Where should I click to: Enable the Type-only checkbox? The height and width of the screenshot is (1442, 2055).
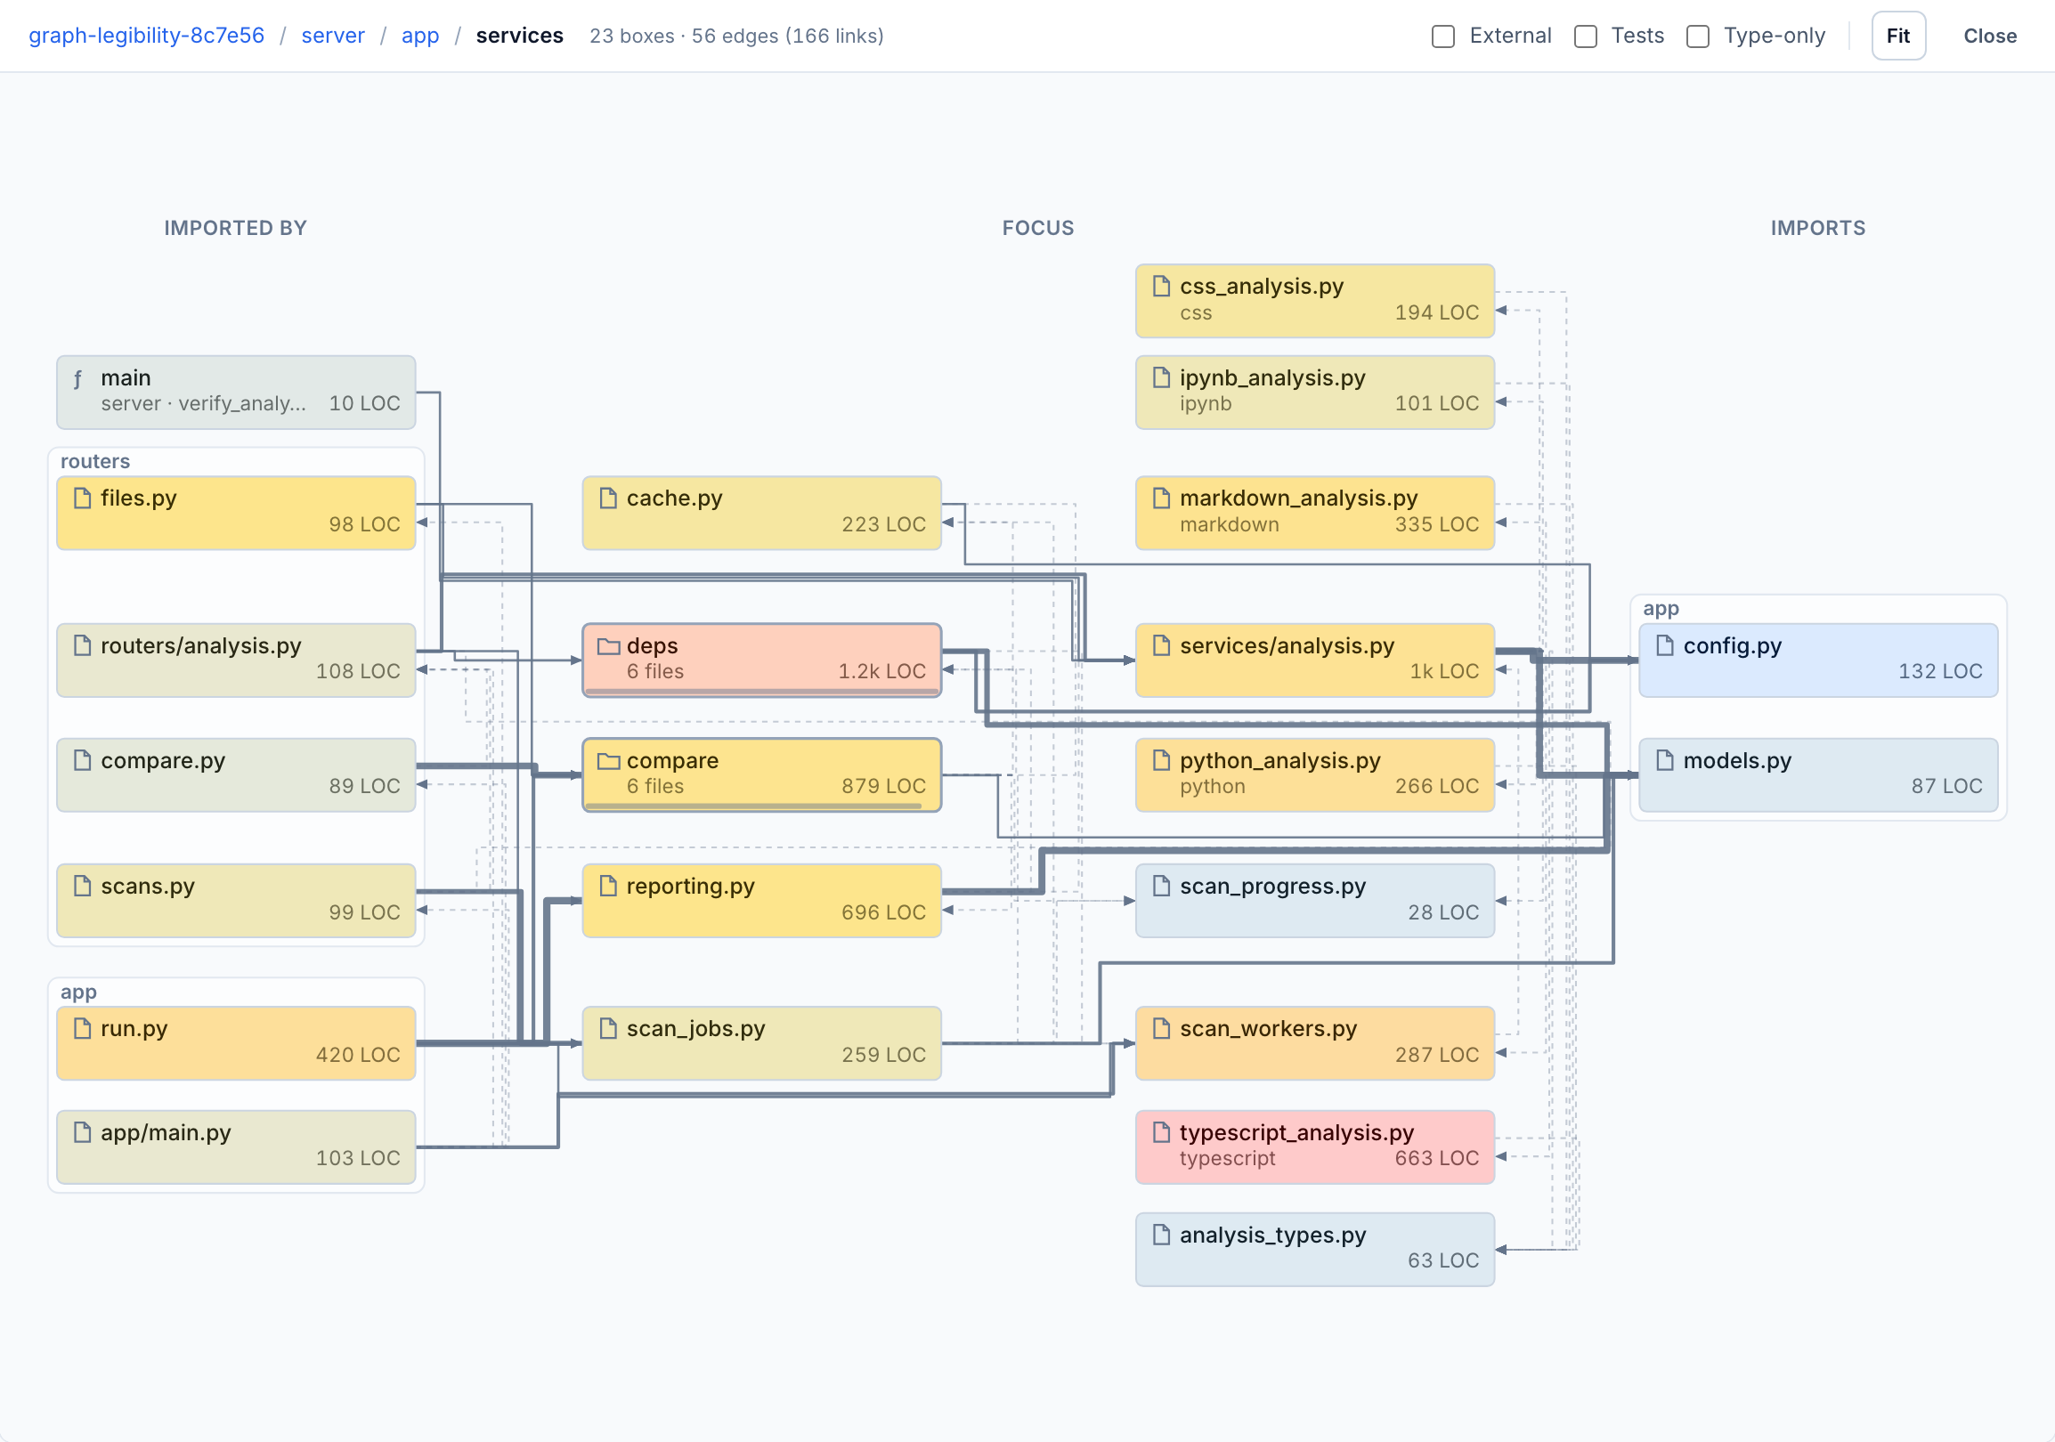click(1697, 36)
